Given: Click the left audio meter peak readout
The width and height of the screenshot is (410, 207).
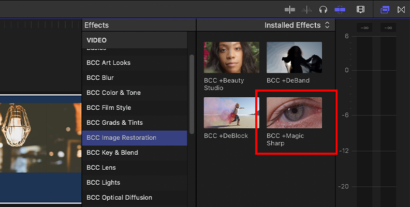Looking at the screenshot, I should point(364,28).
